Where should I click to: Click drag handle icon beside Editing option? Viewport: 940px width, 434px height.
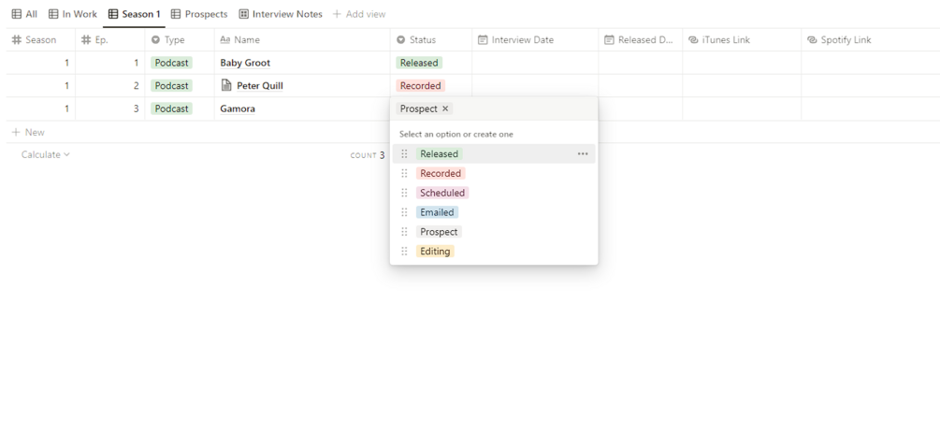tap(404, 252)
